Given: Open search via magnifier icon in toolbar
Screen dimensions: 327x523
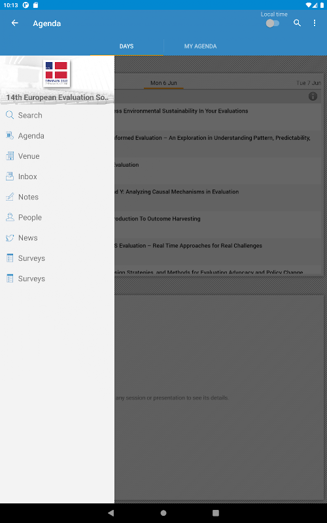Looking at the screenshot, I should pyautogui.click(x=297, y=23).
